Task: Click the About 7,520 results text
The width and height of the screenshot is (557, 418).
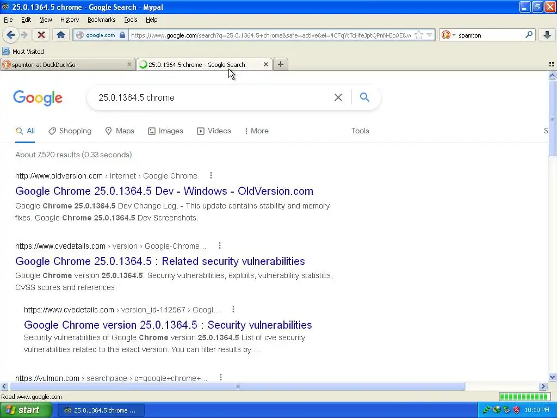Action: tap(73, 155)
